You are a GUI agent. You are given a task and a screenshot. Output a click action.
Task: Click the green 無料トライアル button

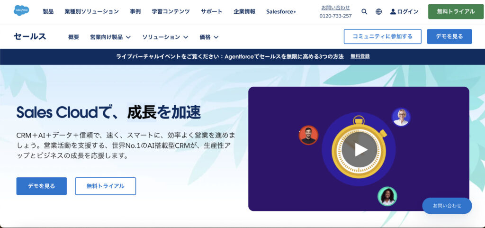456,11
